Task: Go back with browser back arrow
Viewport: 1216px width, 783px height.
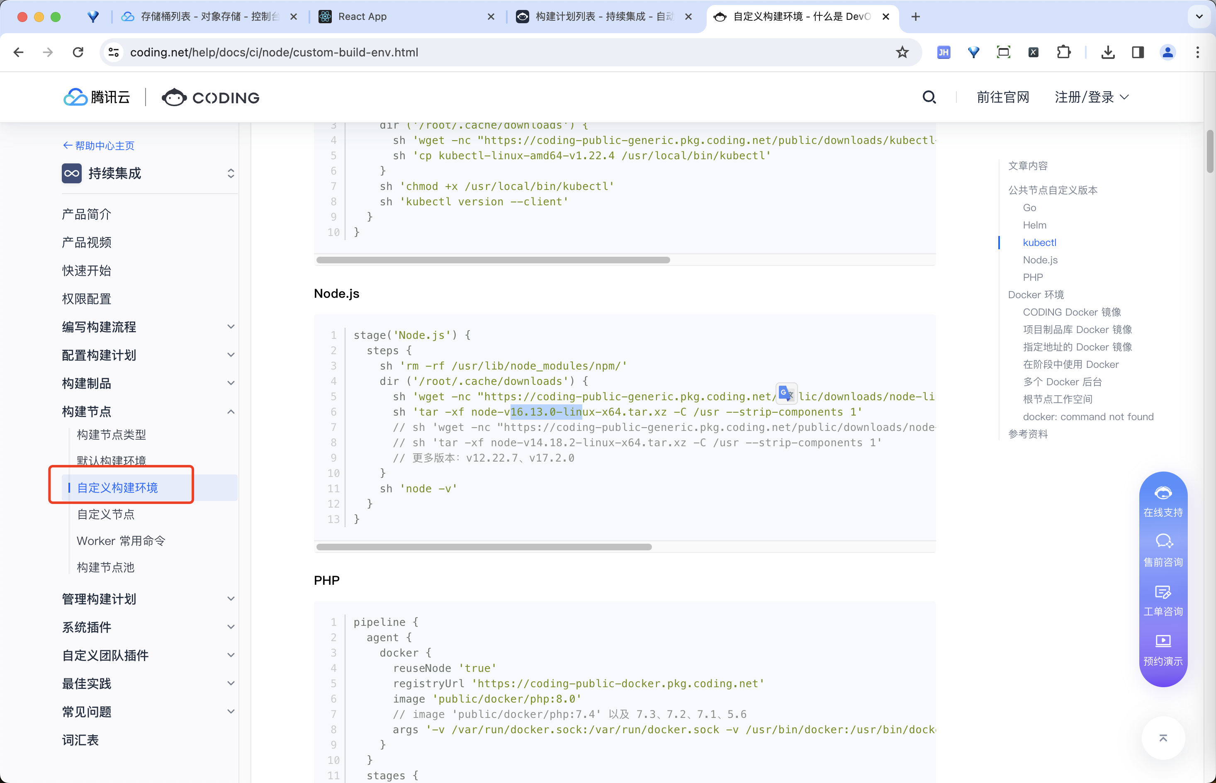Action: 19,52
